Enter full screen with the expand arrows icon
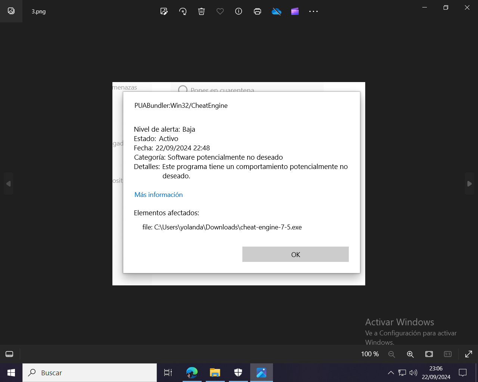This screenshot has width=478, height=382. coord(468,354)
